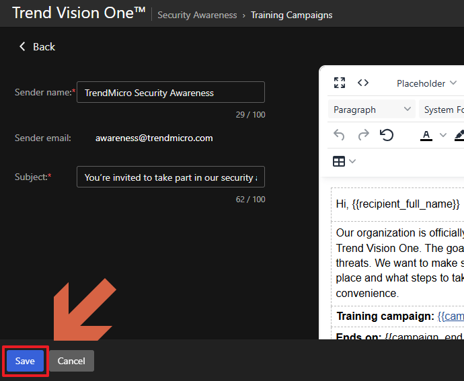Screen dimensions: 464x381
Task: Click the undo arrow in the editor
Action: pos(340,135)
